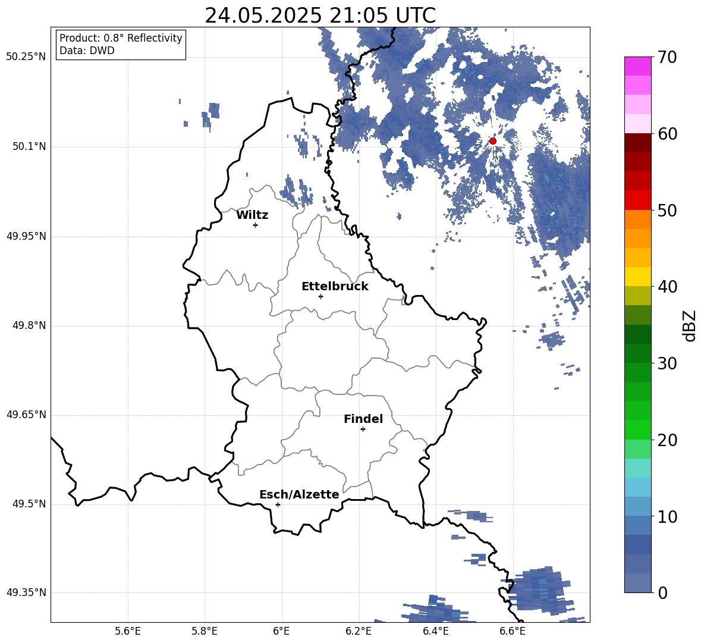Click the title 24.05.2025 21:05 UTC

(x=320, y=15)
